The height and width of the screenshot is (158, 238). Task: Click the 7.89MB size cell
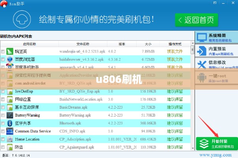[148, 51]
